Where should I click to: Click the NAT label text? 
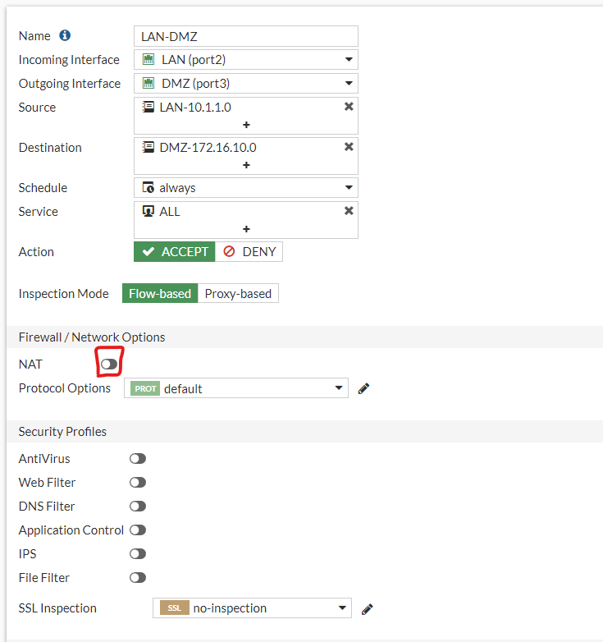30,364
